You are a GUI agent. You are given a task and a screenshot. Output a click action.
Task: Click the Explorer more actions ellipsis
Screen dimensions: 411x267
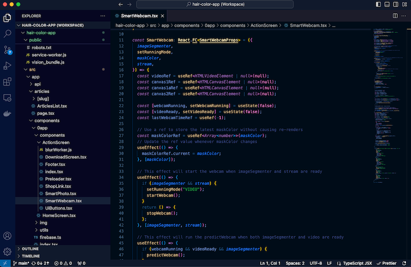[x=103, y=16]
